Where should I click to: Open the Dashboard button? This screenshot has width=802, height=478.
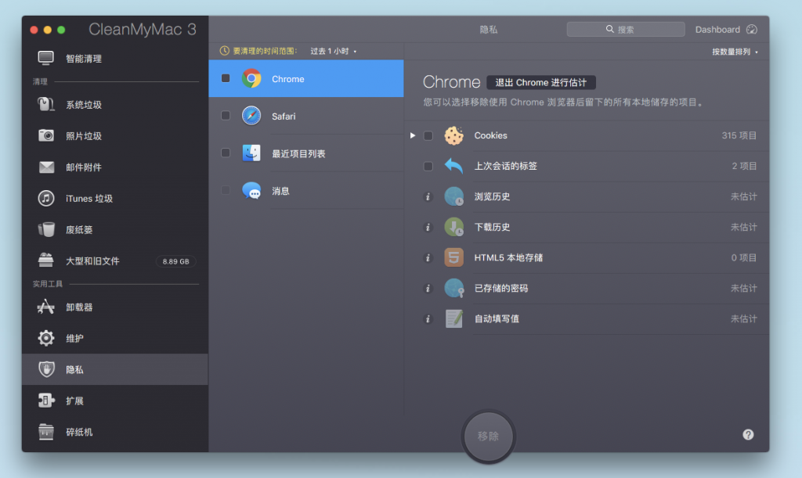(x=726, y=30)
